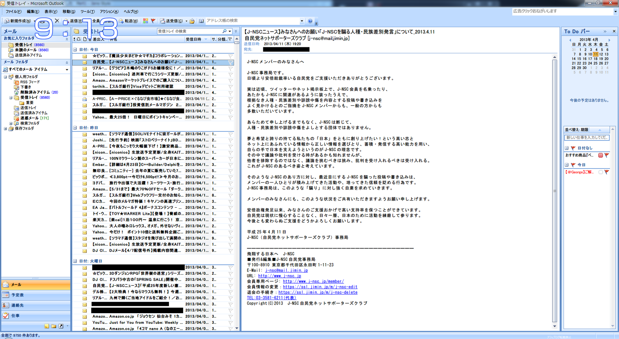Viewport: 619px width, 339px height.
Task: Switch to 連絡先 contacts view
Action: (x=36, y=305)
